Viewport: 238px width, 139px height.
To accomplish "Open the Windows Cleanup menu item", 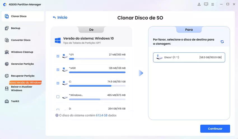I will (x=23, y=52).
